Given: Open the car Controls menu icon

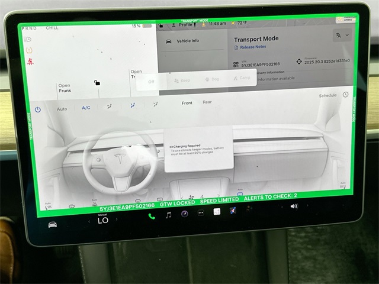Looking at the screenshot, I should [53, 225].
